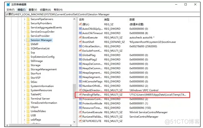
Task: Click the SecurityProviders folder icon
Action: point(28,23)
